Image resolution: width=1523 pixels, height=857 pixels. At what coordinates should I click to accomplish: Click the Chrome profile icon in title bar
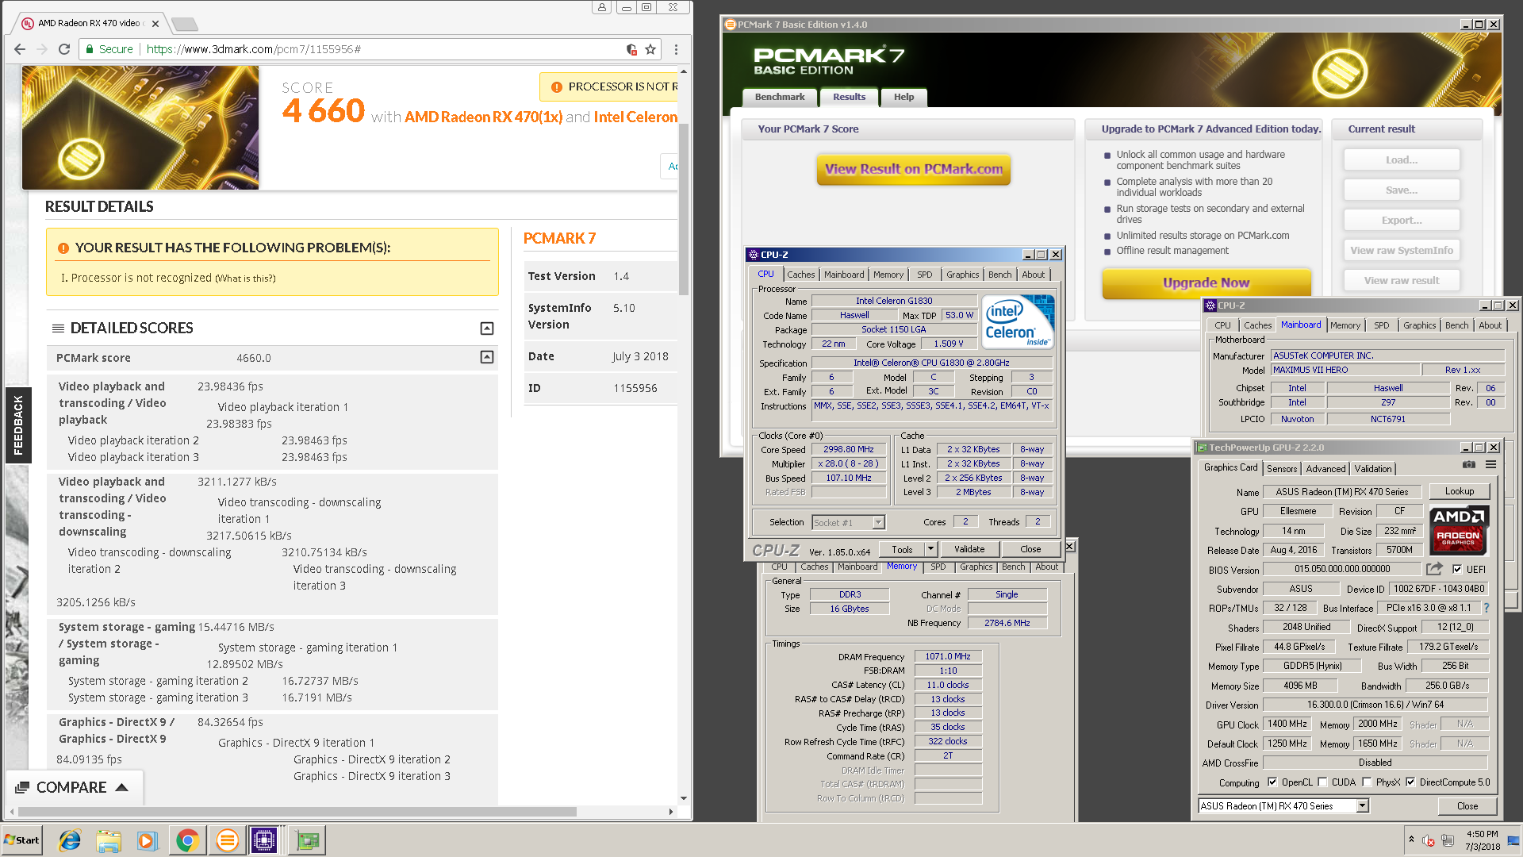point(602,8)
